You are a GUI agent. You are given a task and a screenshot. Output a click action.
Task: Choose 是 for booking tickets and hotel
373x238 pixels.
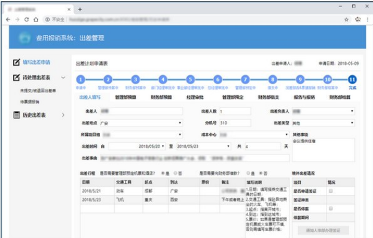163,173
